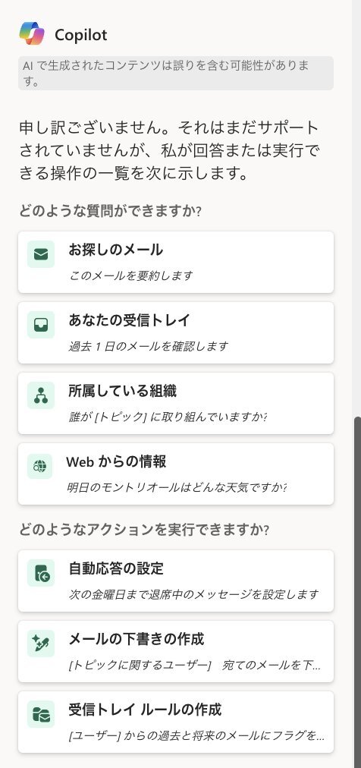Screen dimensions: 361x768
Task: Select the 受信トレイ ルールの作成 action title
Action: [145, 710]
